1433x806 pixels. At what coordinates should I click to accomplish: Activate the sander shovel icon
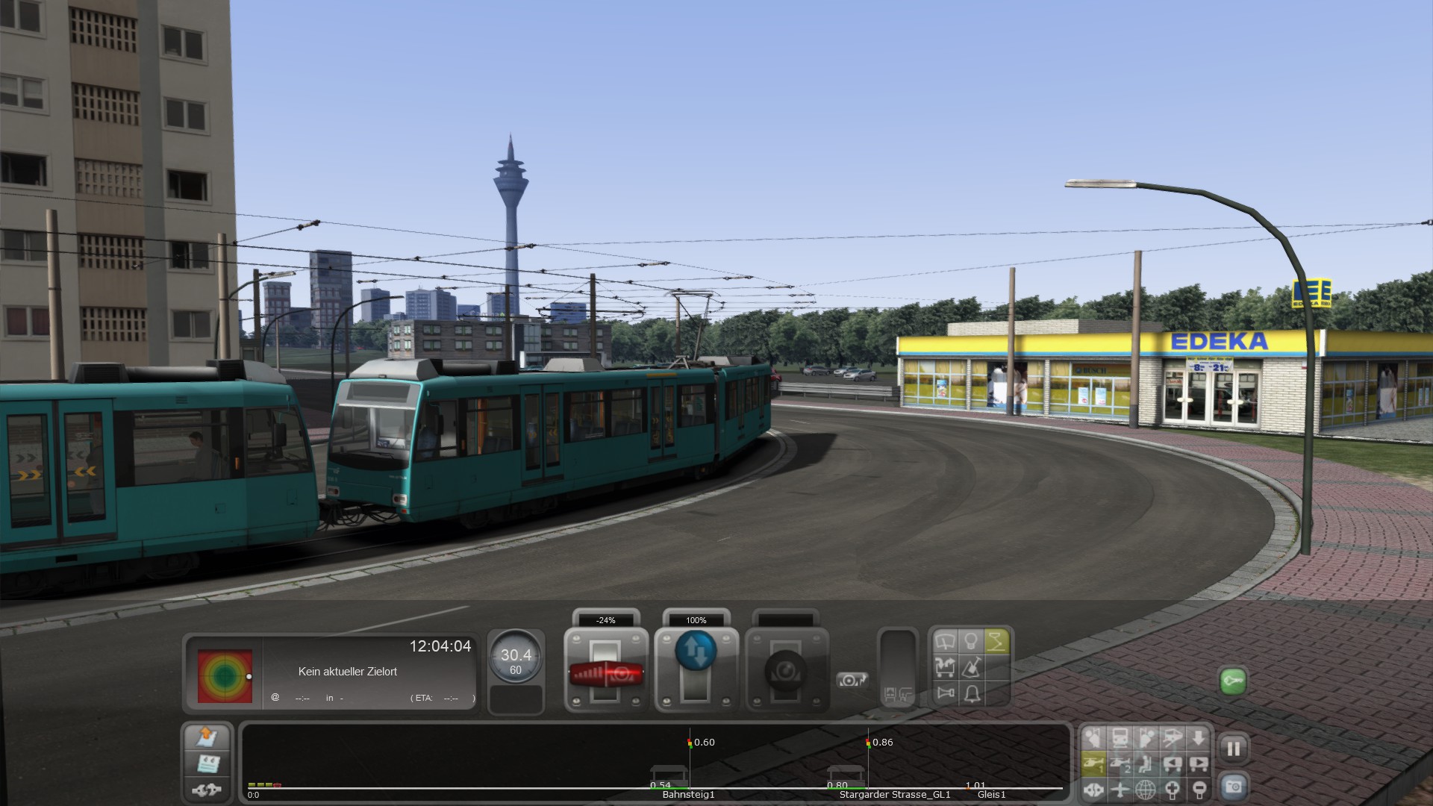coord(971,667)
